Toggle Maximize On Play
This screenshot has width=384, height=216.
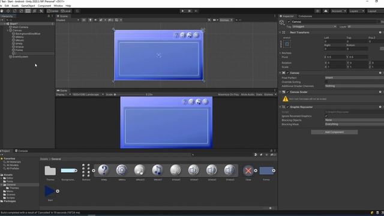pos(228,95)
